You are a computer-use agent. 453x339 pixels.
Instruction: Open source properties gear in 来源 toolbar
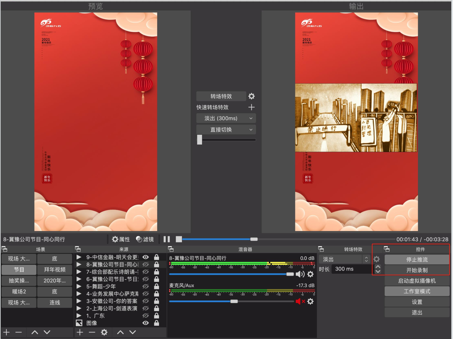pyautogui.click(x=104, y=332)
